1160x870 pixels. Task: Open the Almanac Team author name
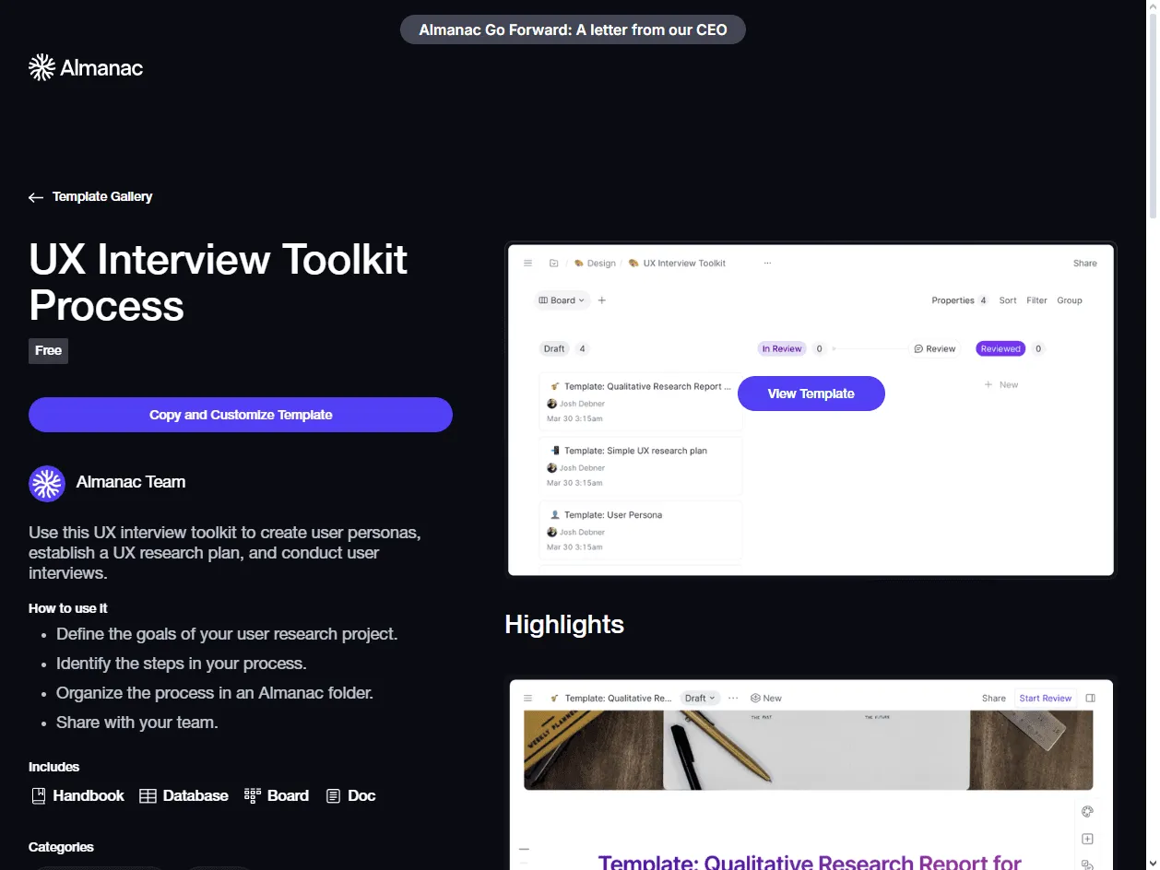(131, 482)
